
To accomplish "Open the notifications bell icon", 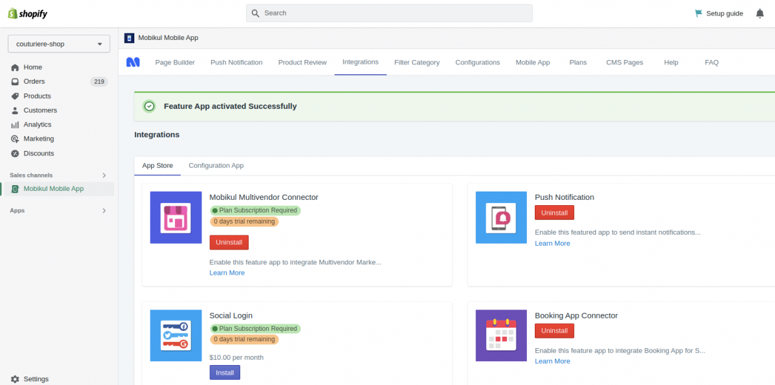I will point(759,14).
